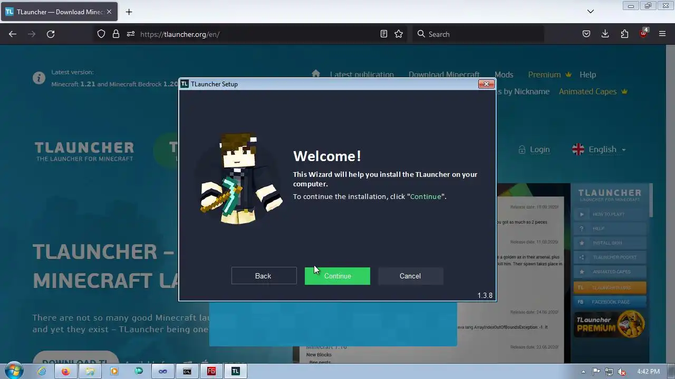675x379 pixels.
Task: Open the media player taskbar icon
Action: (x=114, y=371)
